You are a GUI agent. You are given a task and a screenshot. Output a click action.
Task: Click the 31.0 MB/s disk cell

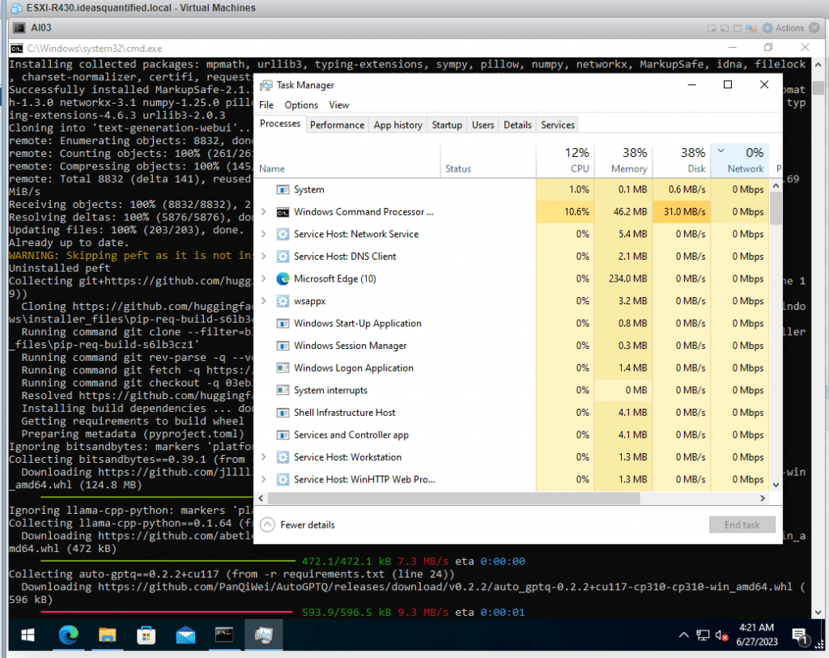tap(682, 212)
